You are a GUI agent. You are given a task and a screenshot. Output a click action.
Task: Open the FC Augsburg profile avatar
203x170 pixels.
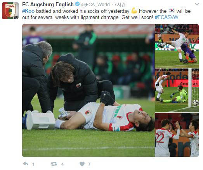[x=10, y=11]
